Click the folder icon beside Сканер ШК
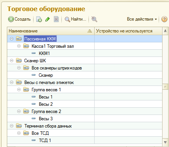169x147 pixels. (x=19, y=60)
